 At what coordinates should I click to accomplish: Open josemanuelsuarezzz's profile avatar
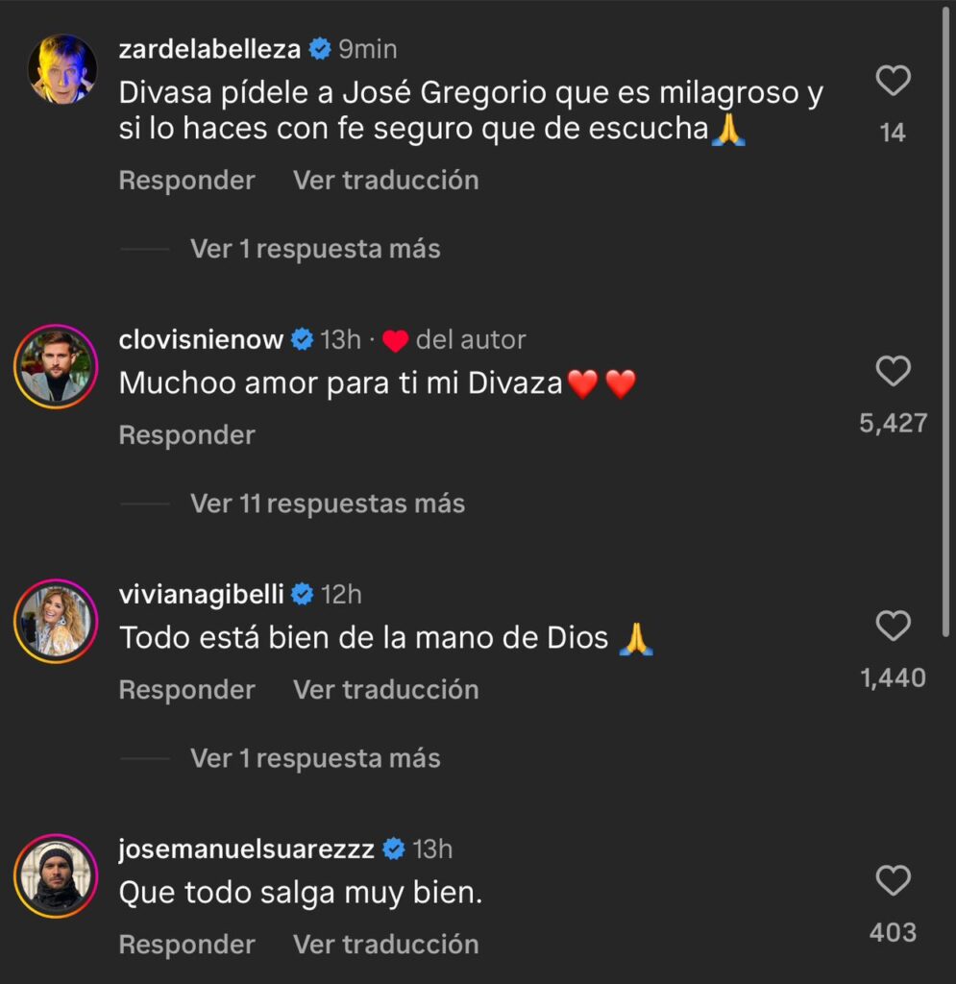(x=56, y=875)
